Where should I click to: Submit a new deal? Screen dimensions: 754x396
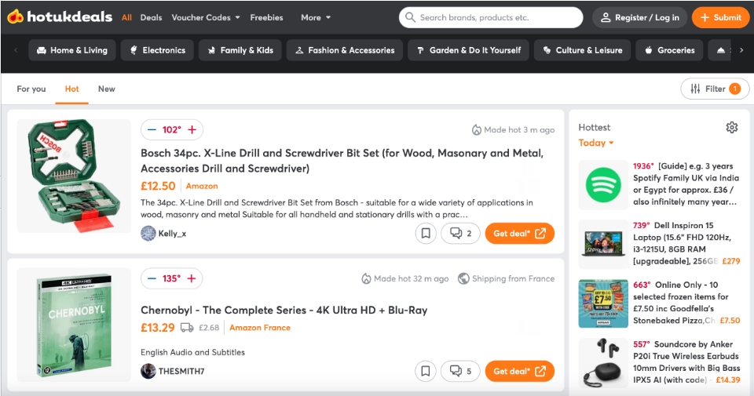pos(720,17)
